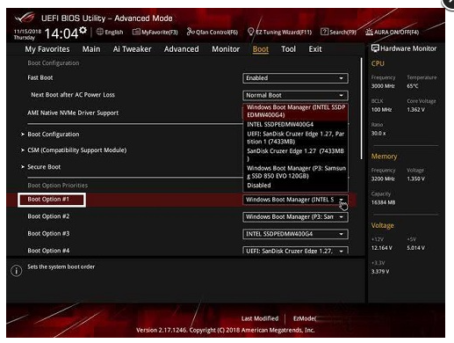Screen dimensions: 454x343
Task: Click the settings gear beside the clock
Action: pyautogui.click(x=83, y=30)
